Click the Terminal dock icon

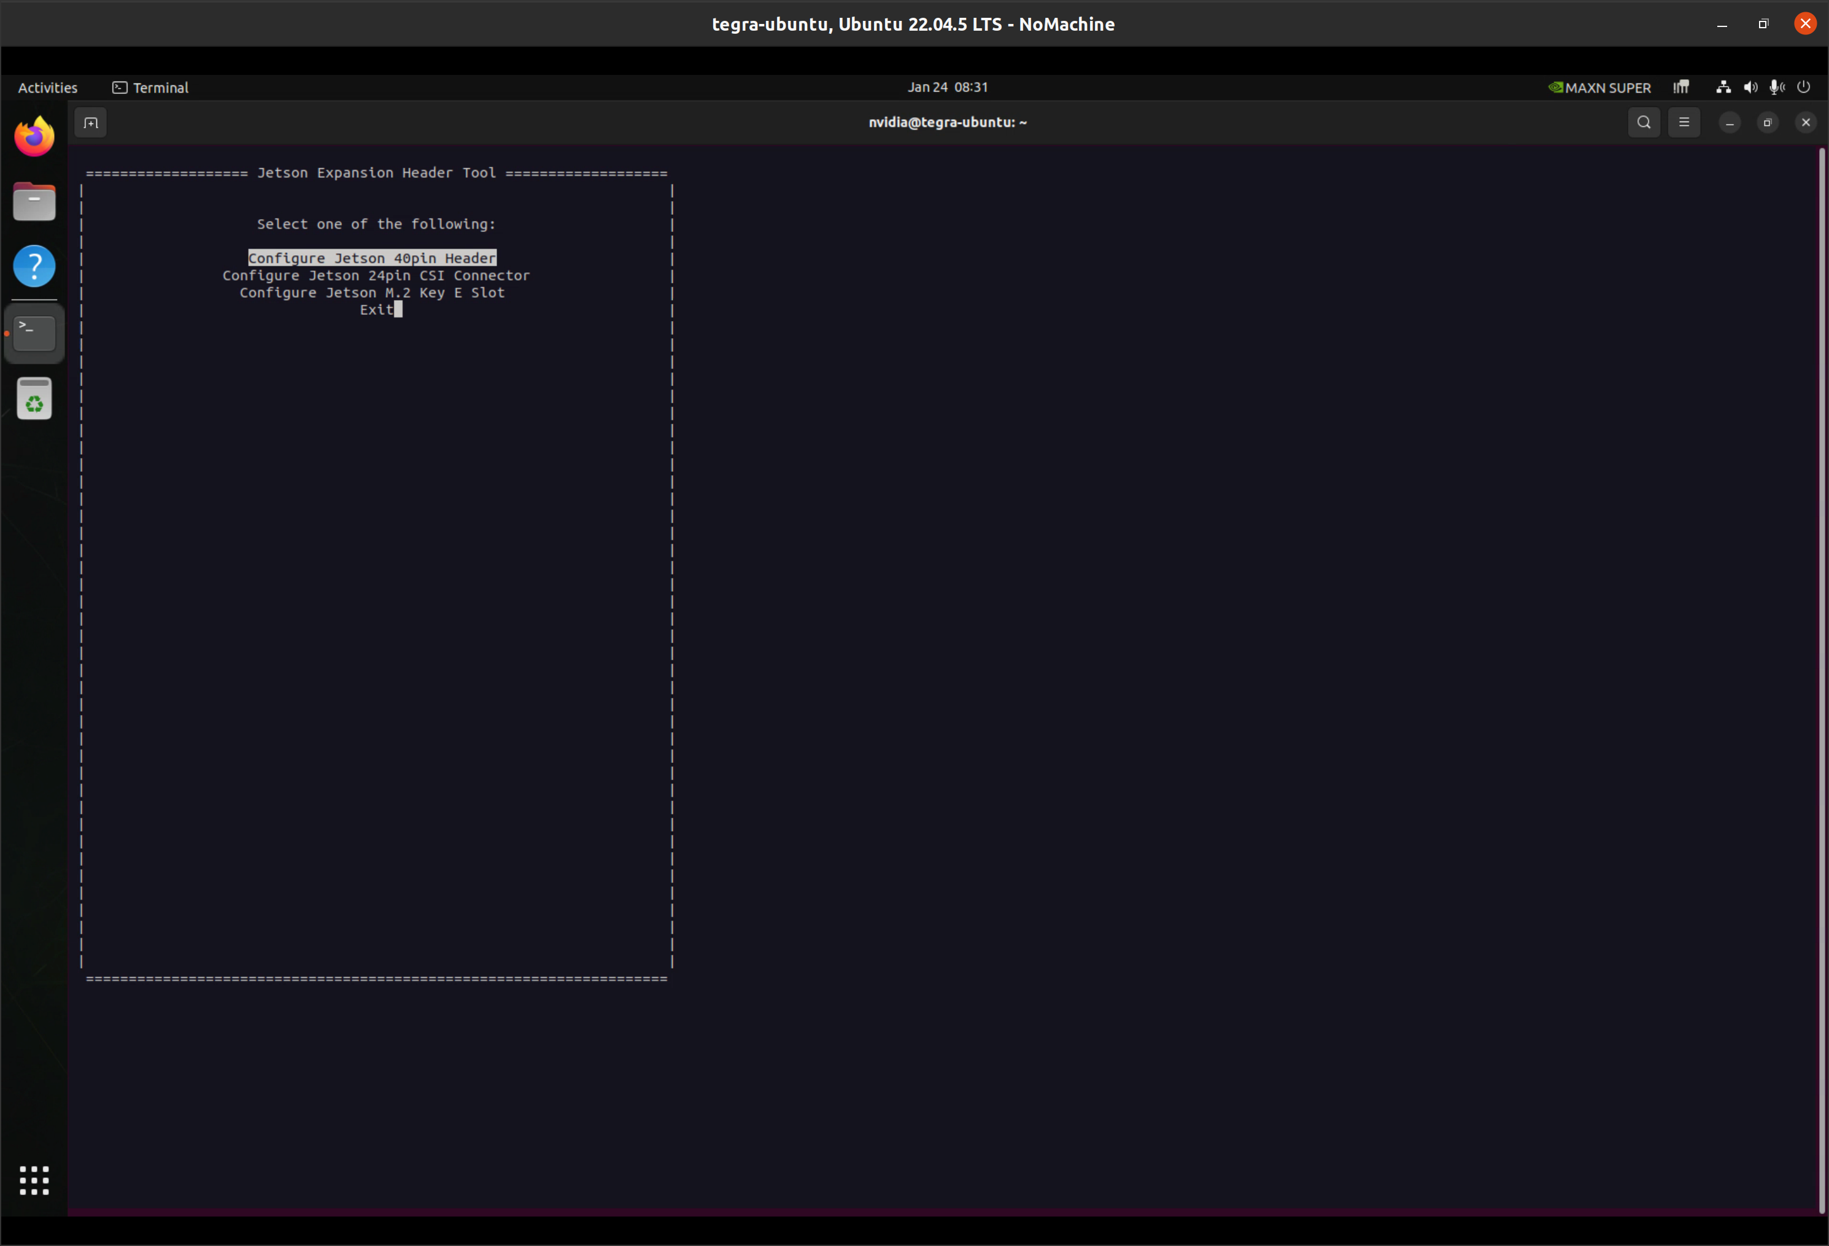coord(34,334)
